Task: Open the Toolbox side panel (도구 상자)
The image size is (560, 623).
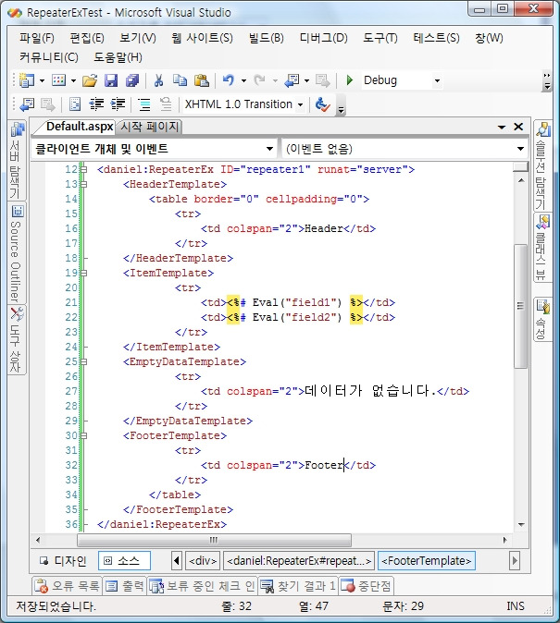Action: (x=17, y=339)
